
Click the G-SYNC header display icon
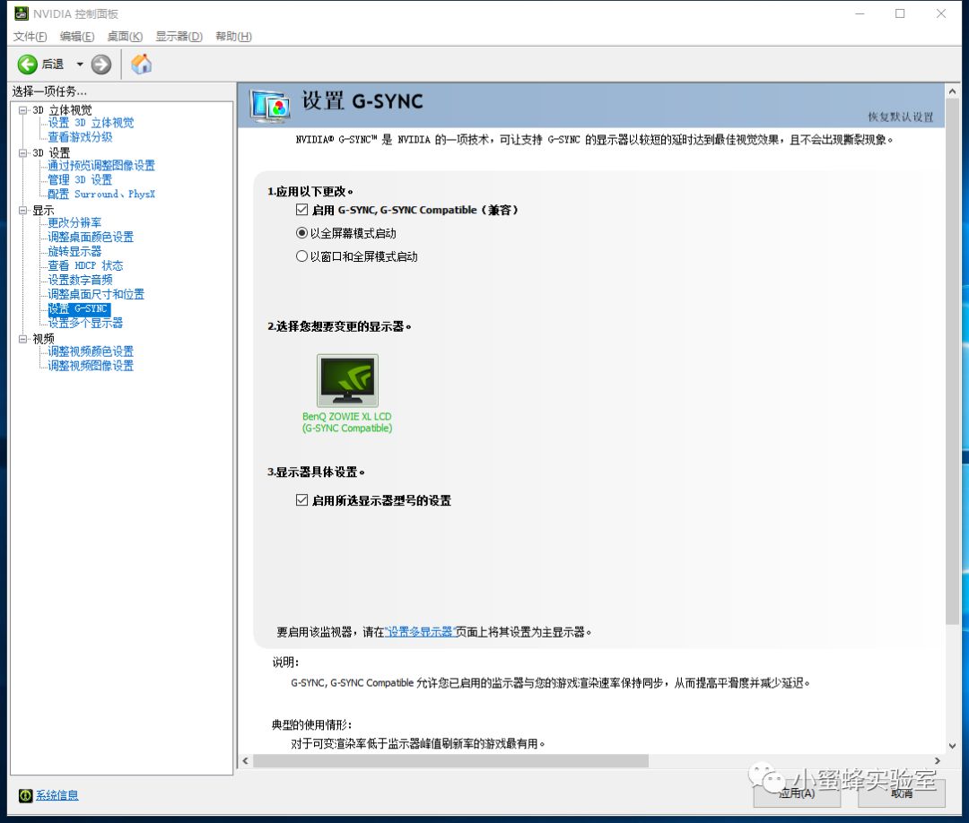[270, 106]
